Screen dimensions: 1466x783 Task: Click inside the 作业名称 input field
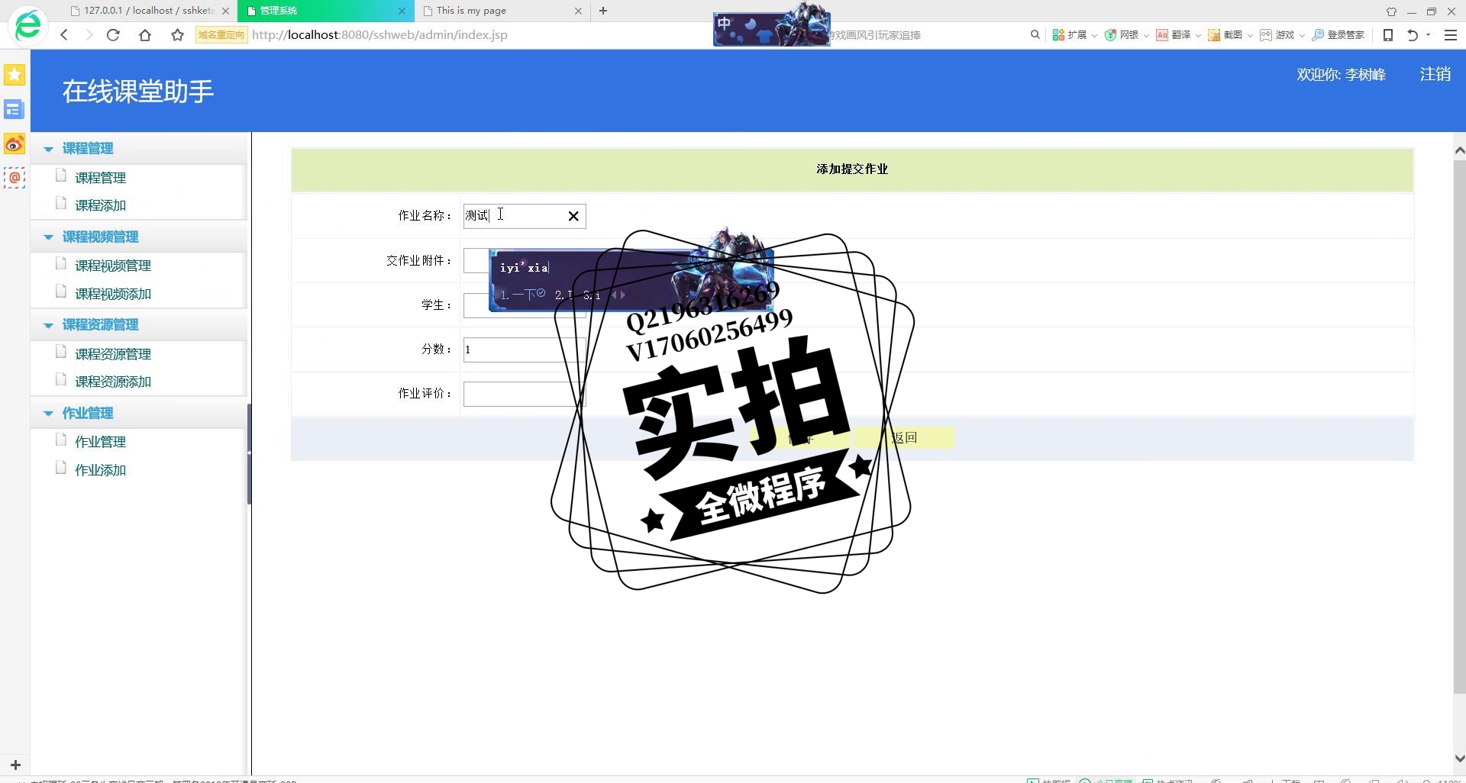tap(524, 216)
